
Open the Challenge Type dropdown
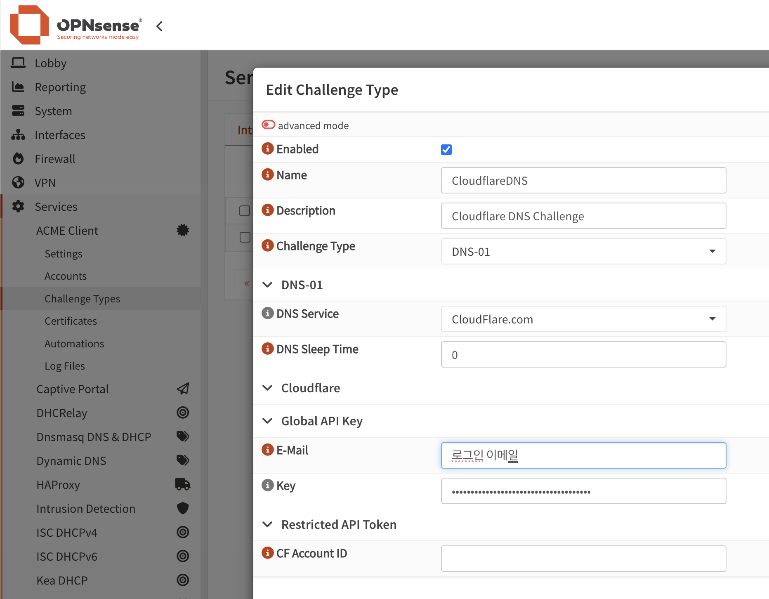click(x=583, y=251)
